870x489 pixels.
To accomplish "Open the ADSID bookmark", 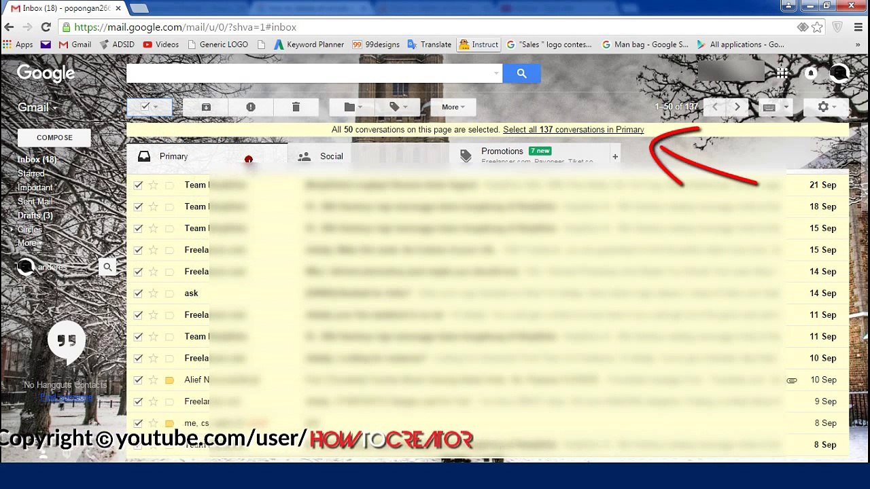I will (117, 45).
